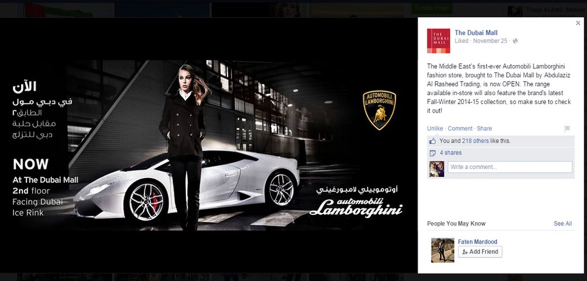Click the flag report icon next to Share
The height and width of the screenshot is (281, 587).
[567, 129]
